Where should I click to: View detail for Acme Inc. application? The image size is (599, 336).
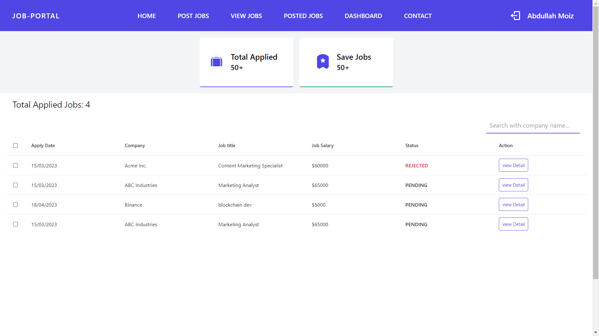click(x=513, y=165)
